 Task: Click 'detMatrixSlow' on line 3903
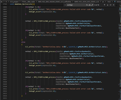point(83,23)
